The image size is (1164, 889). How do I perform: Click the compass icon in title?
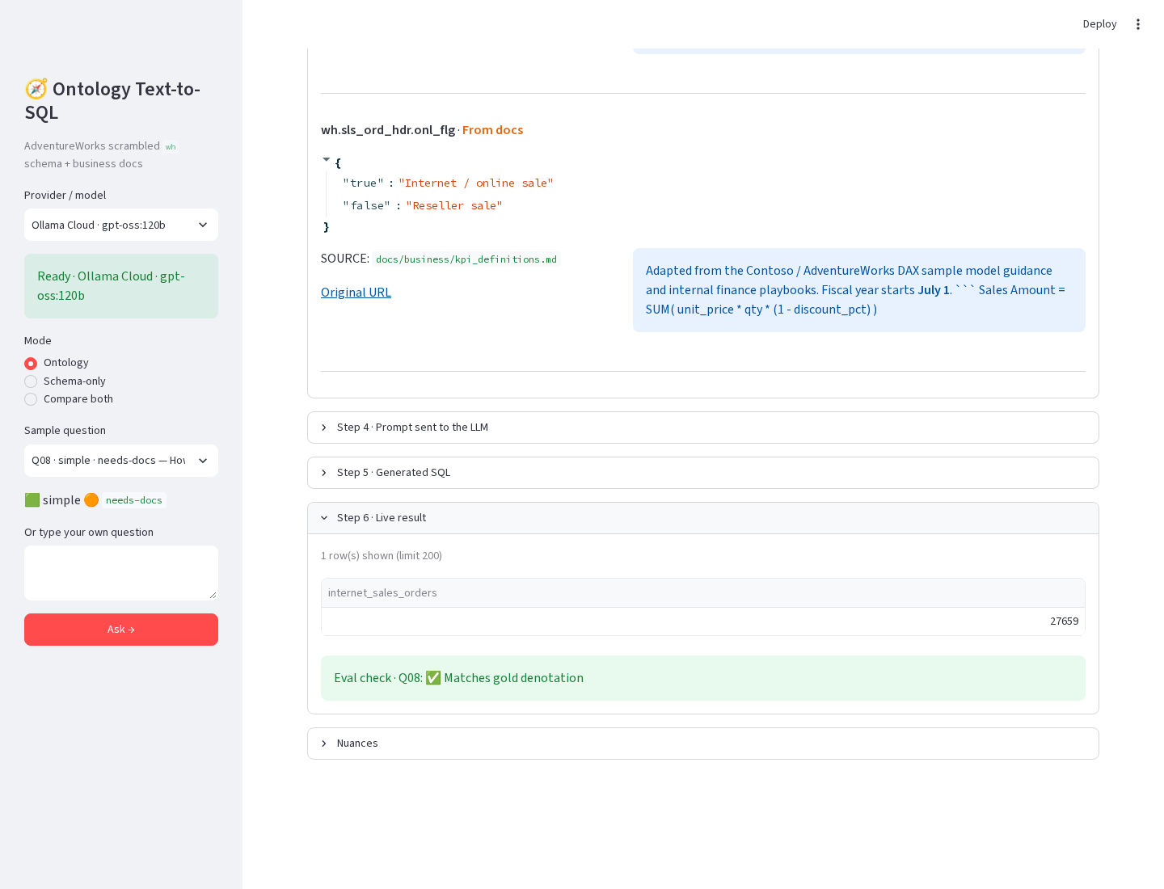point(36,89)
